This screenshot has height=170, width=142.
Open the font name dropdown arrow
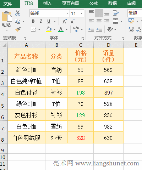click(67, 13)
